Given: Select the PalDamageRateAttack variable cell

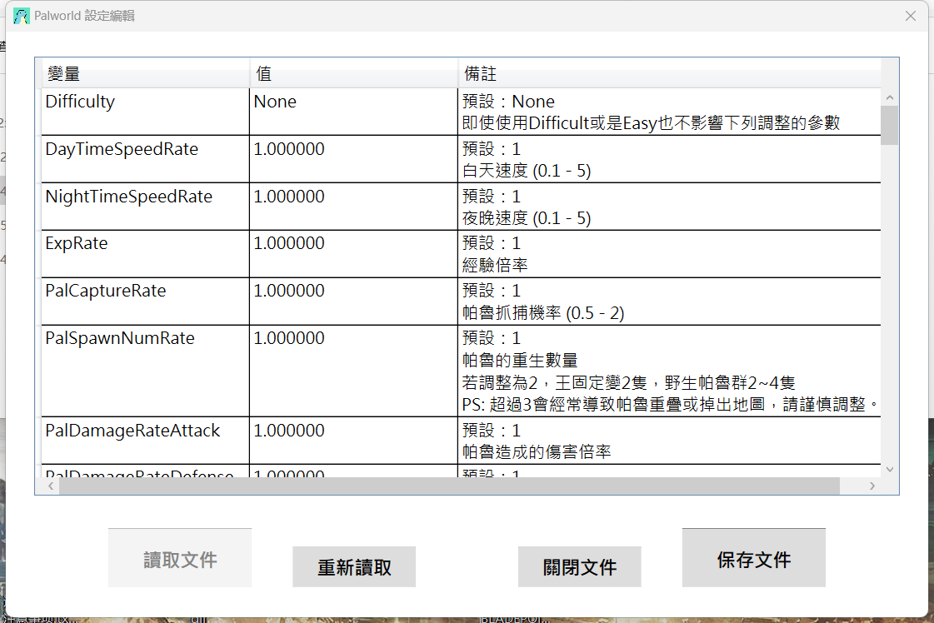Looking at the screenshot, I should pos(145,441).
